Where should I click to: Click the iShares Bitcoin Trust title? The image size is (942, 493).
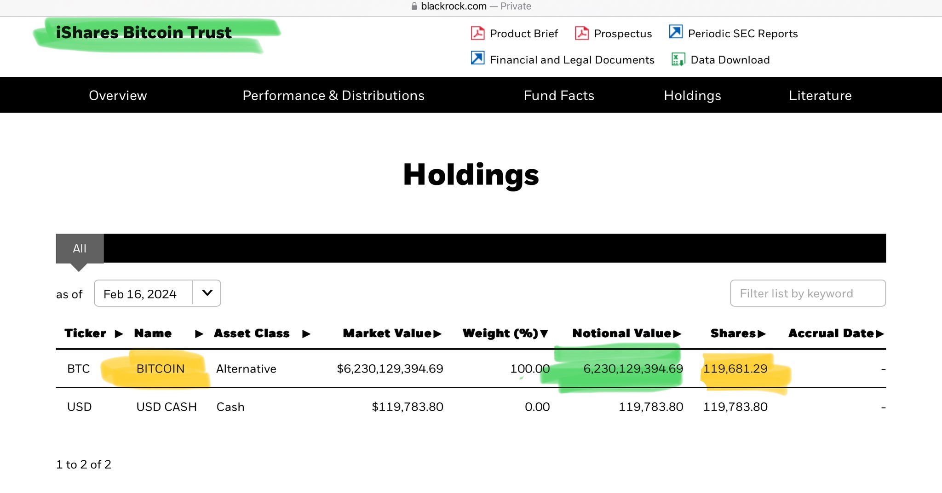pyautogui.click(x=144, y=33)
